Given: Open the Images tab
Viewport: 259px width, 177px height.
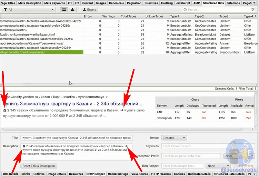Looking at the screenshot, I should (x=101, y=3).
